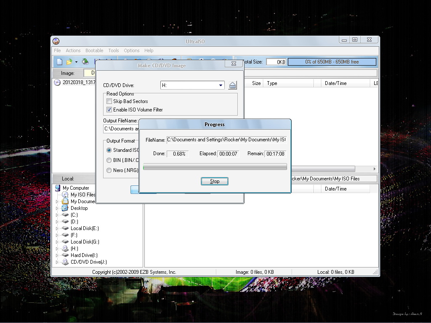Click the 0% of 650MB capacity bar
This screenshot has width=431, height=323.
click(332, 62)
